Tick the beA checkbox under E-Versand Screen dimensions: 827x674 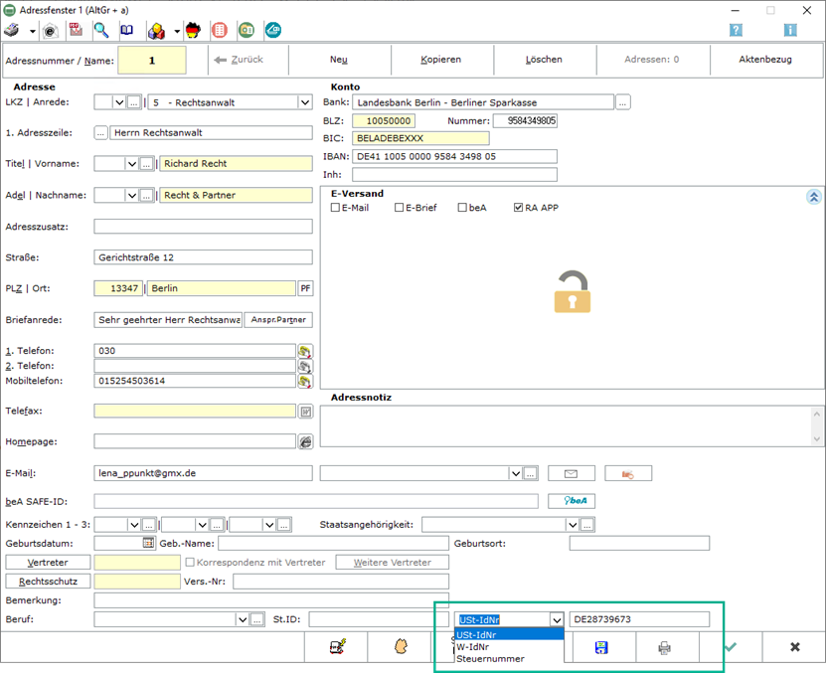click(462, 208)
